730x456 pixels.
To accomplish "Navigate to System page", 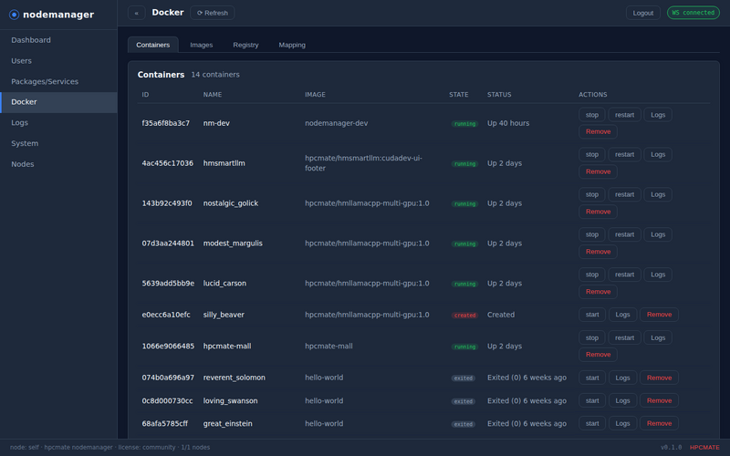I will [x=58, y=143].
